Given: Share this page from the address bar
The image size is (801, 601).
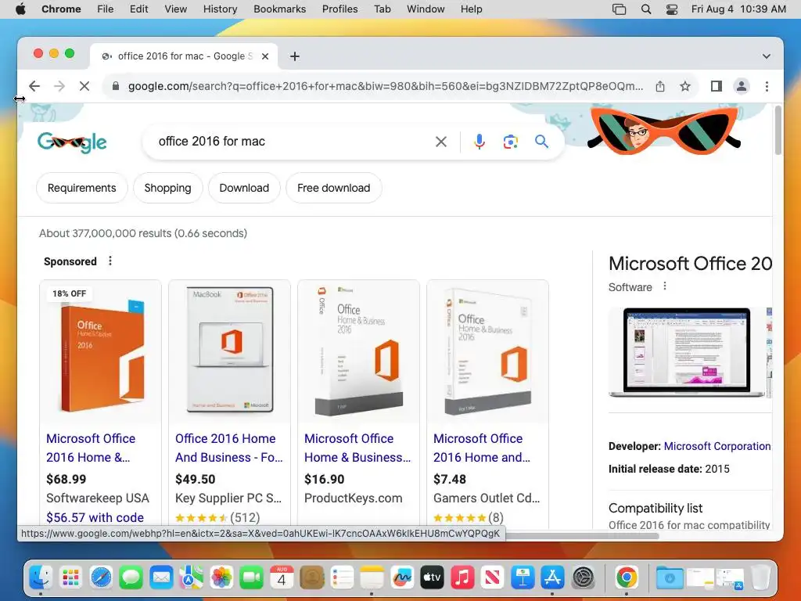Looking at the screenshot, I should [660, 86].
